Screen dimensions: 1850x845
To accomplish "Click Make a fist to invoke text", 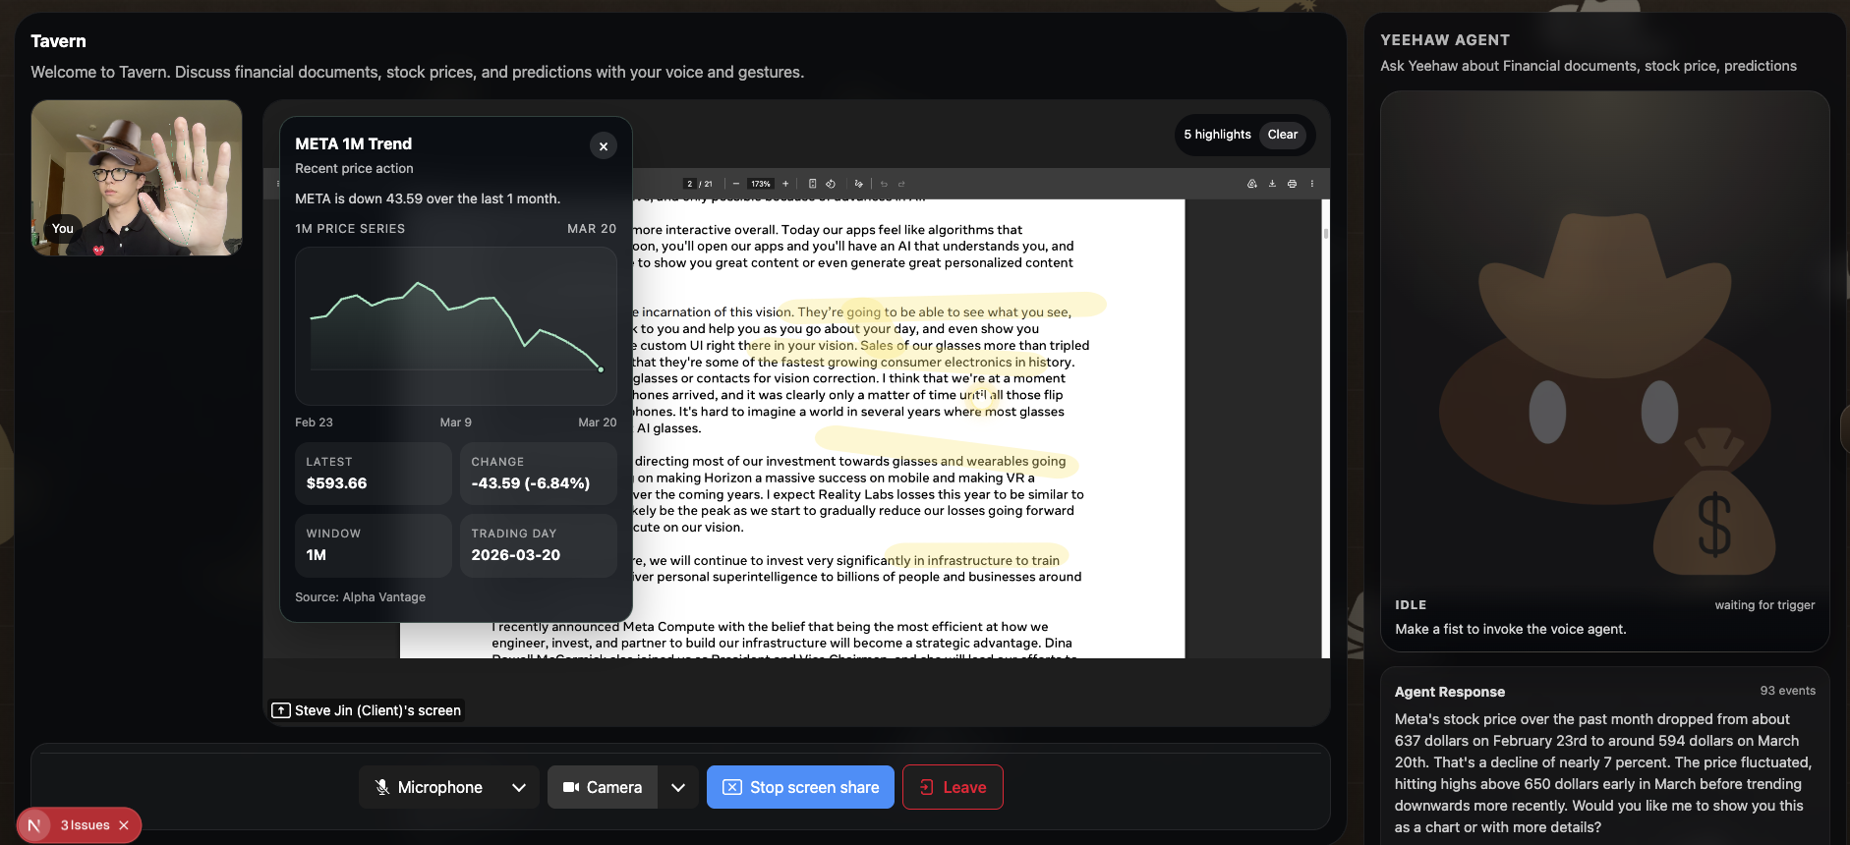I will tap(1510, 629).
